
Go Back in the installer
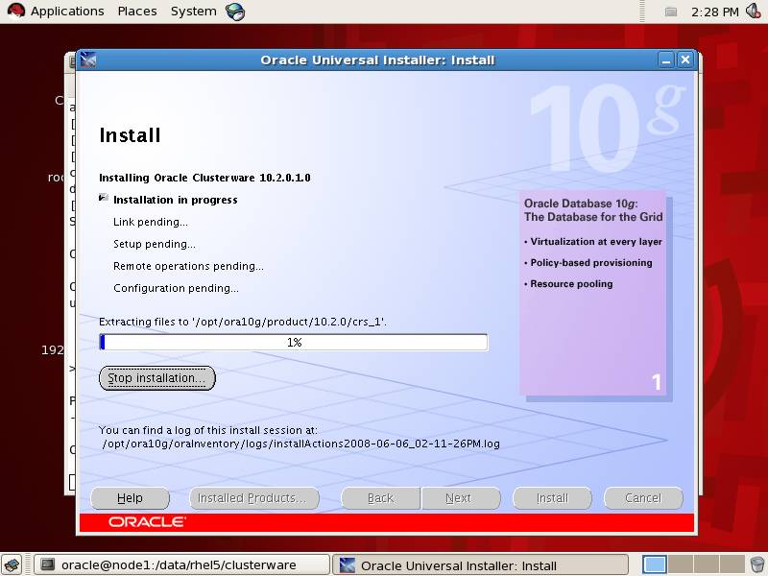380,498
